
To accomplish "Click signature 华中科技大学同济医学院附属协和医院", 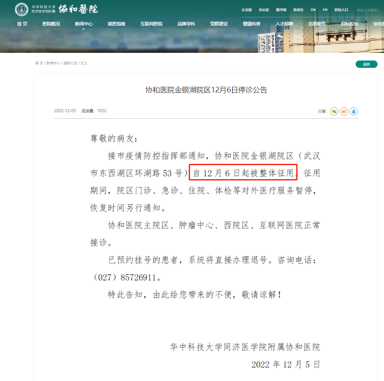I will click(x=245, y=347).
